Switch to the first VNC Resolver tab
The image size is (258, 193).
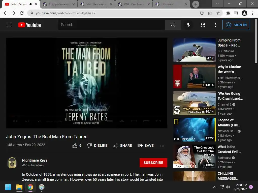[96, 4]
